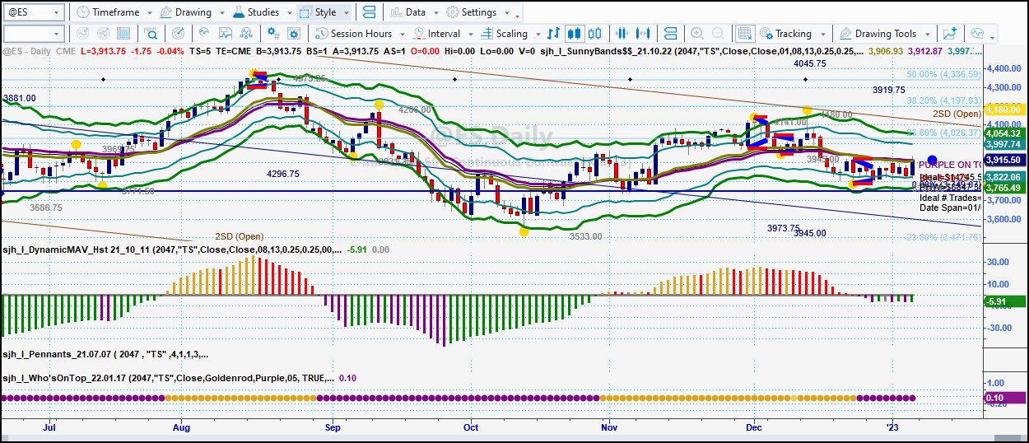Select the solid candlestick chart style
The image size is (1029, 443).
pos(575,34)
